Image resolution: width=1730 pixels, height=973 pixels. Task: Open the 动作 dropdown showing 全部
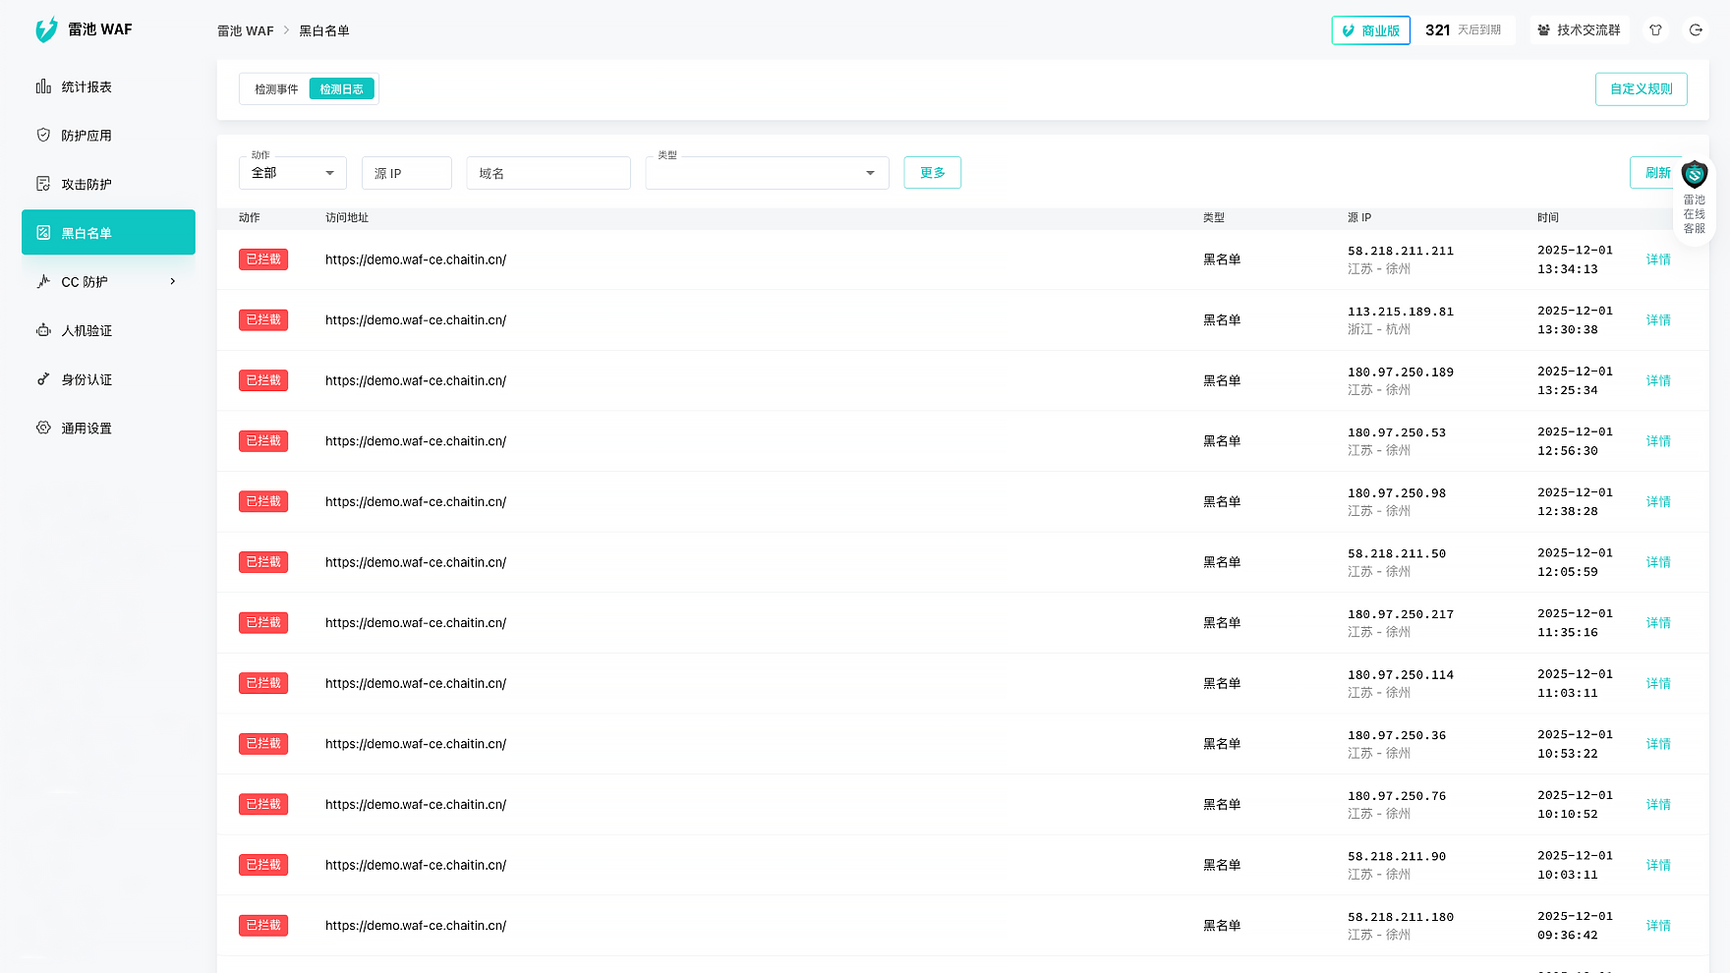[293, 173]
